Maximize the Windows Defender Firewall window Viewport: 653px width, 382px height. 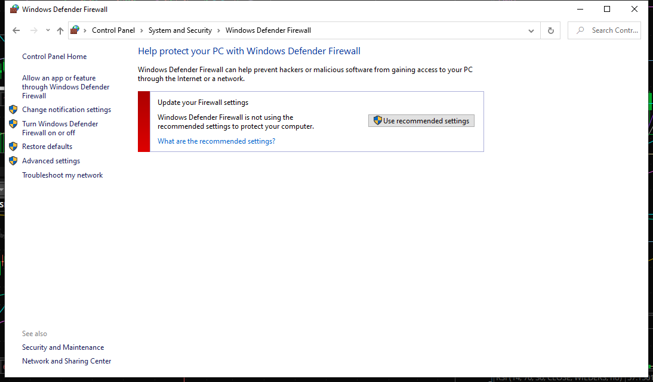607,9
